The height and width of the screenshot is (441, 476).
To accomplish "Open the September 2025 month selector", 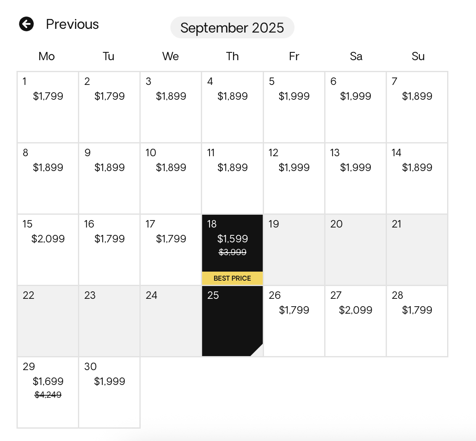I will point(232,28).
